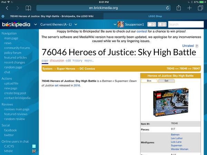Open the Superman minifigure link

pyautogui.click(x=177, y=145)
